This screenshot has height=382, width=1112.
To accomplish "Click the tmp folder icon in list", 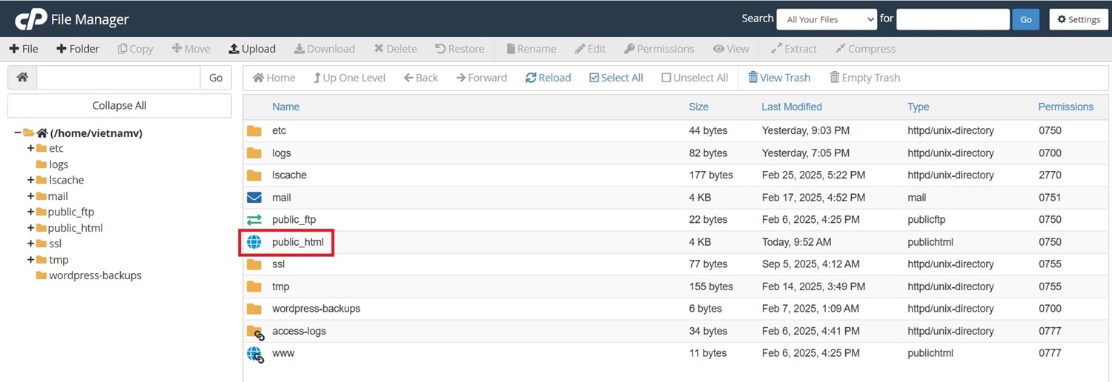I will tap(254, 286).
